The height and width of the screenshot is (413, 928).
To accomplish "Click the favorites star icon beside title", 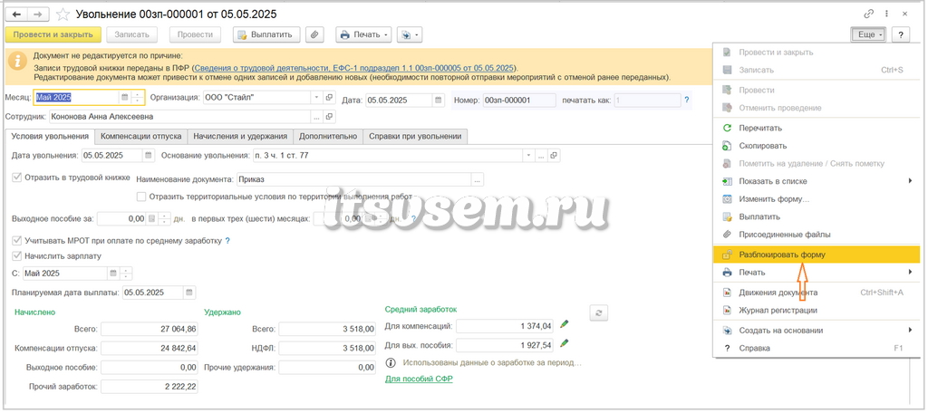I will 61,14.
